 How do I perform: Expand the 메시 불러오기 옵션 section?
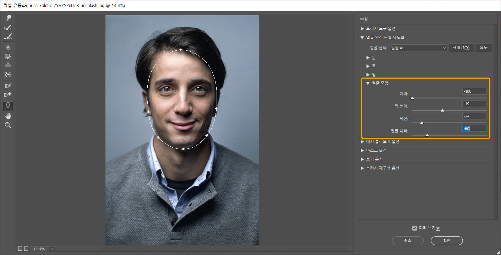[x=362, y=142]
